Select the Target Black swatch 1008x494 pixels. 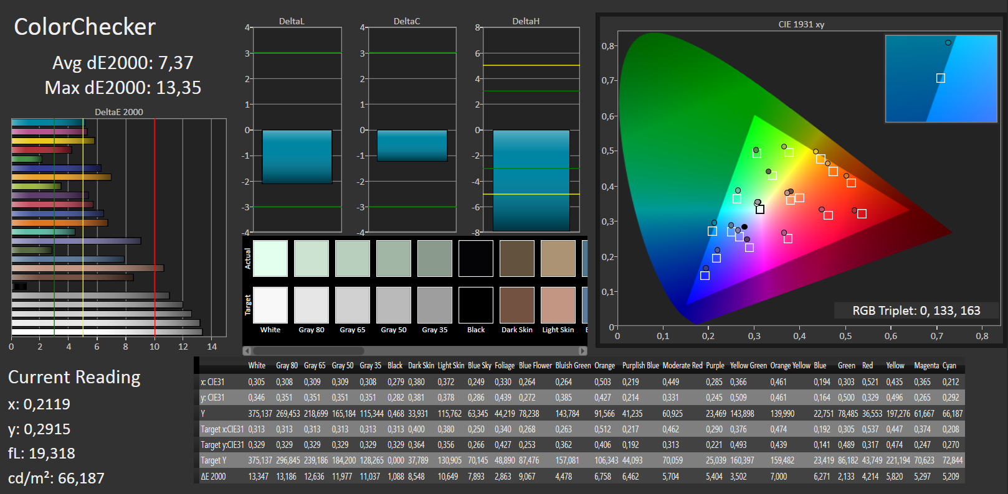tap(476, 305)
